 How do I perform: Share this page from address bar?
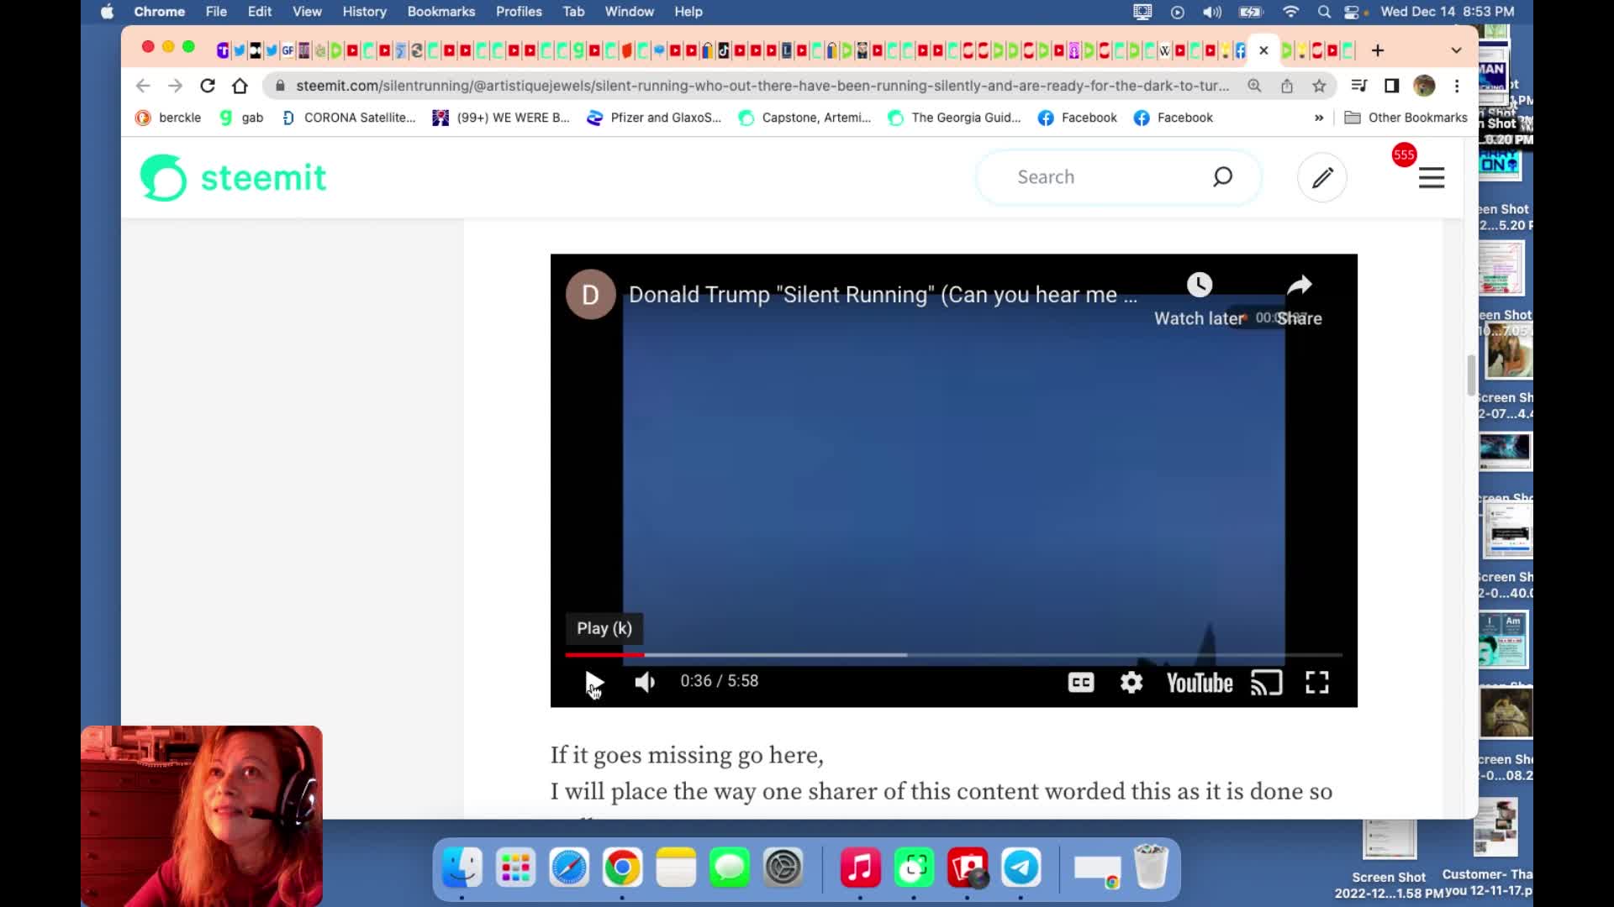[x=1286, y=86]
